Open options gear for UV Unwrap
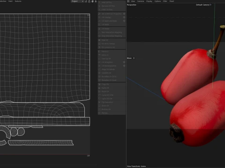The width and height of the screenshot is (225, 168). [124, 17]
